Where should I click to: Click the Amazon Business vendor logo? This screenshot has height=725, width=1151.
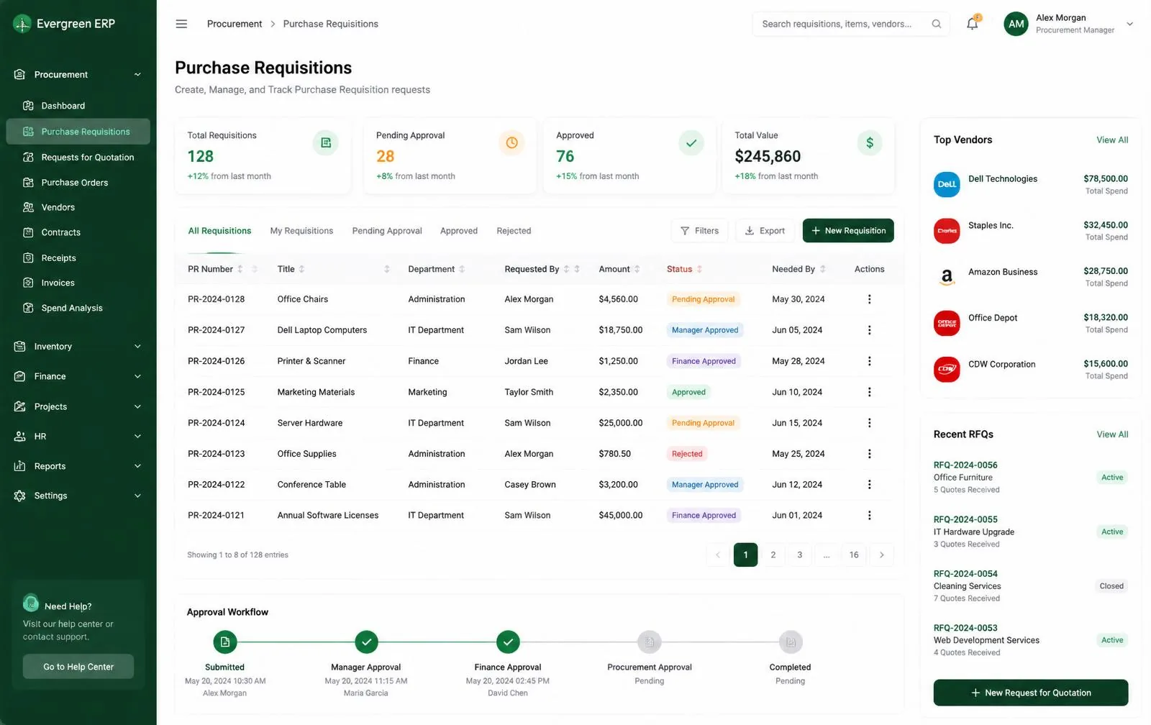click(947, 277)
